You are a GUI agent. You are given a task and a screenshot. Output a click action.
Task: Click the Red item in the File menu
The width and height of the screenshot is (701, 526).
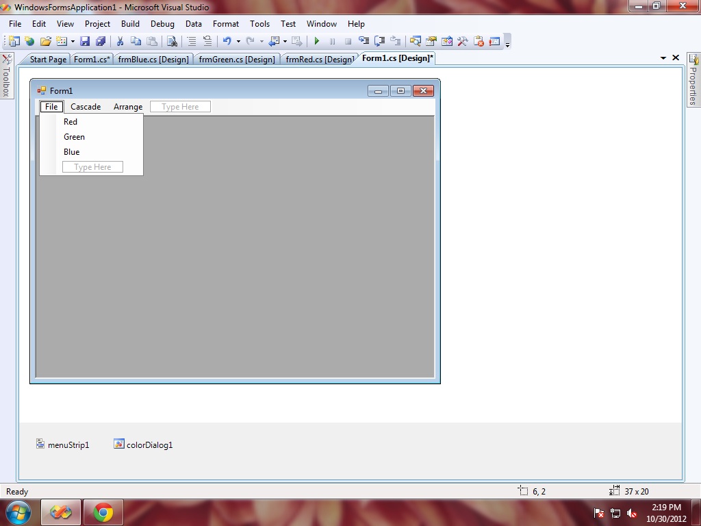71,121
